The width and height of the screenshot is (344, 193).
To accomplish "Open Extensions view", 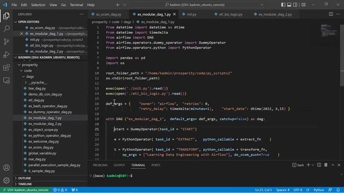I will [6, 68].
